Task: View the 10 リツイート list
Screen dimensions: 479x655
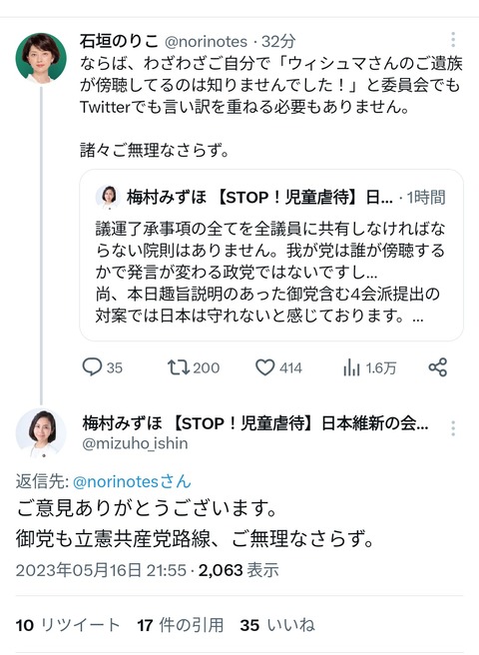Action: tap(68, 625)
